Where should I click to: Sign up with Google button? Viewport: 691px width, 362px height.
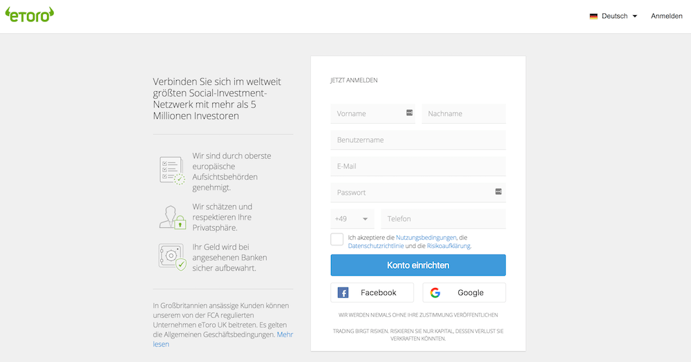pyautogui.click(x=464, y=292)
